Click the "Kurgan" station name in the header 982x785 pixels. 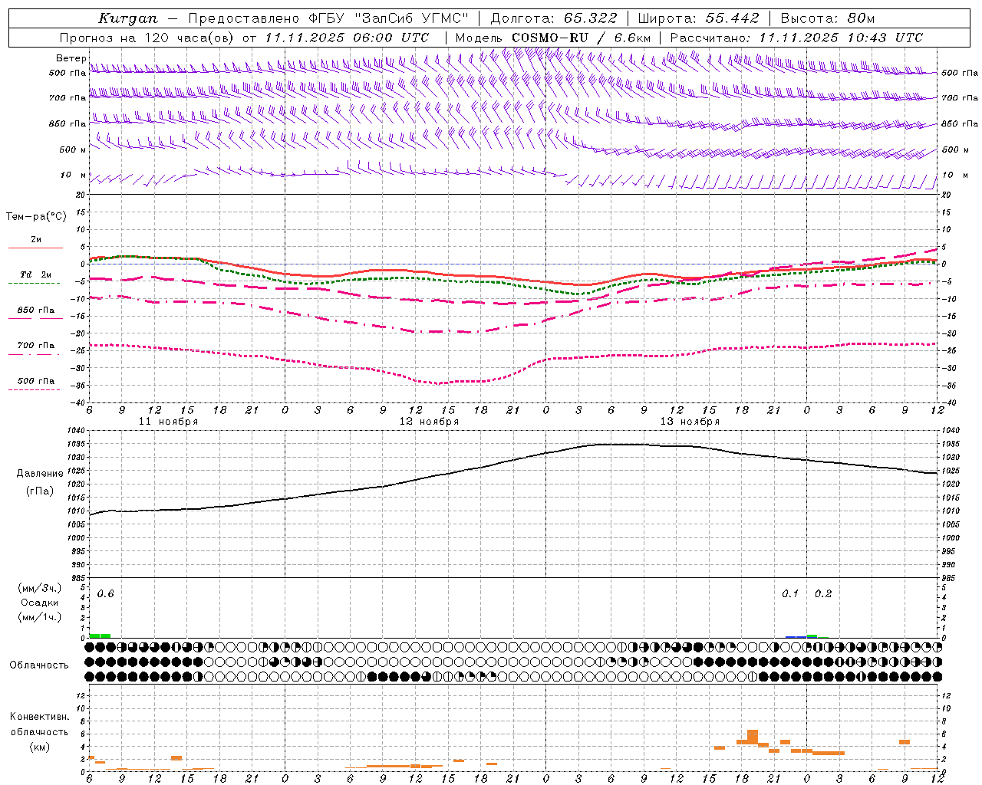pyautogui.click(x=128, y=18)
